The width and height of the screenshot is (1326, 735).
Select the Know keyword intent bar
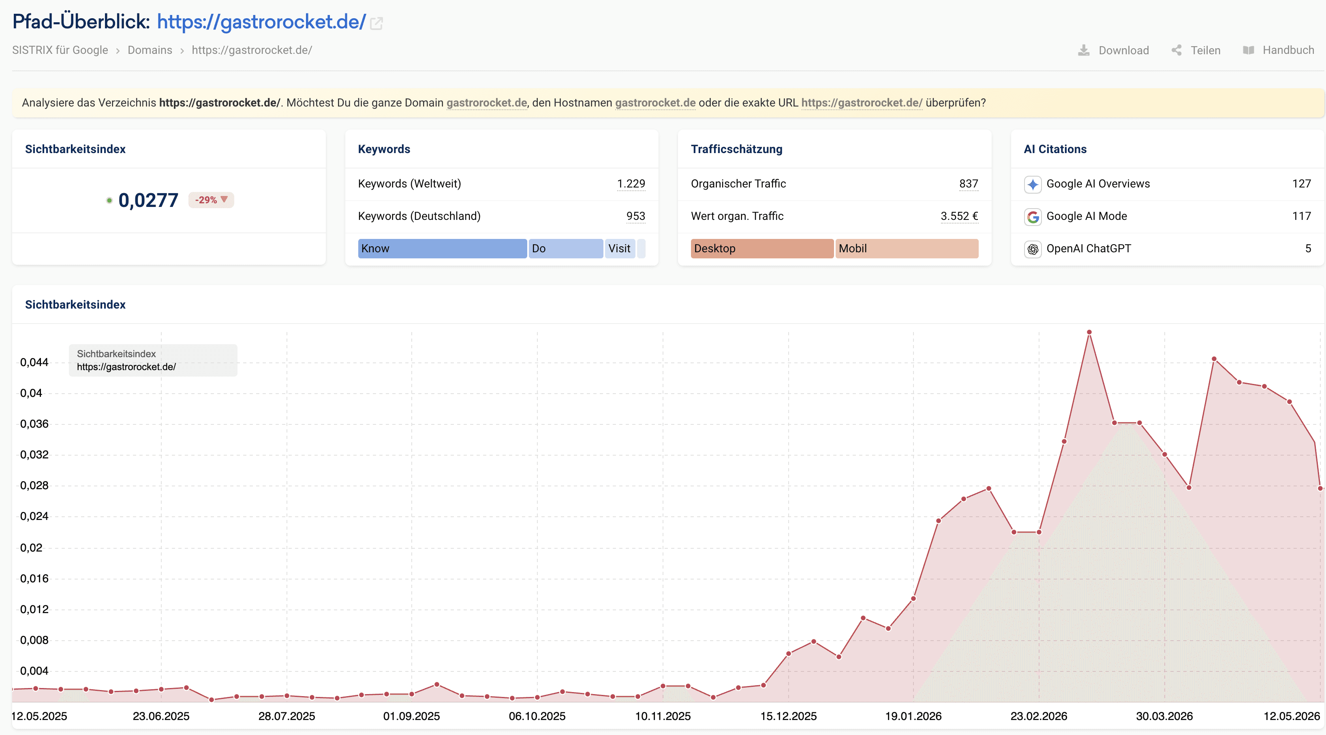[442, 248]
